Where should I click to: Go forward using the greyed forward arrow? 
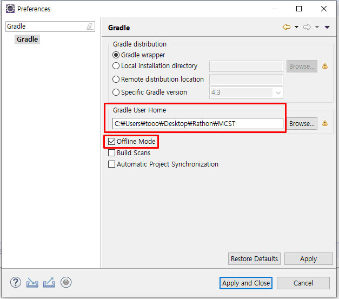click(307, 27)
